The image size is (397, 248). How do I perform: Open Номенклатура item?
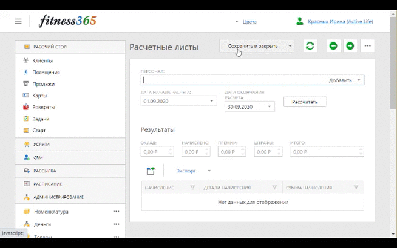pos(51,212)
